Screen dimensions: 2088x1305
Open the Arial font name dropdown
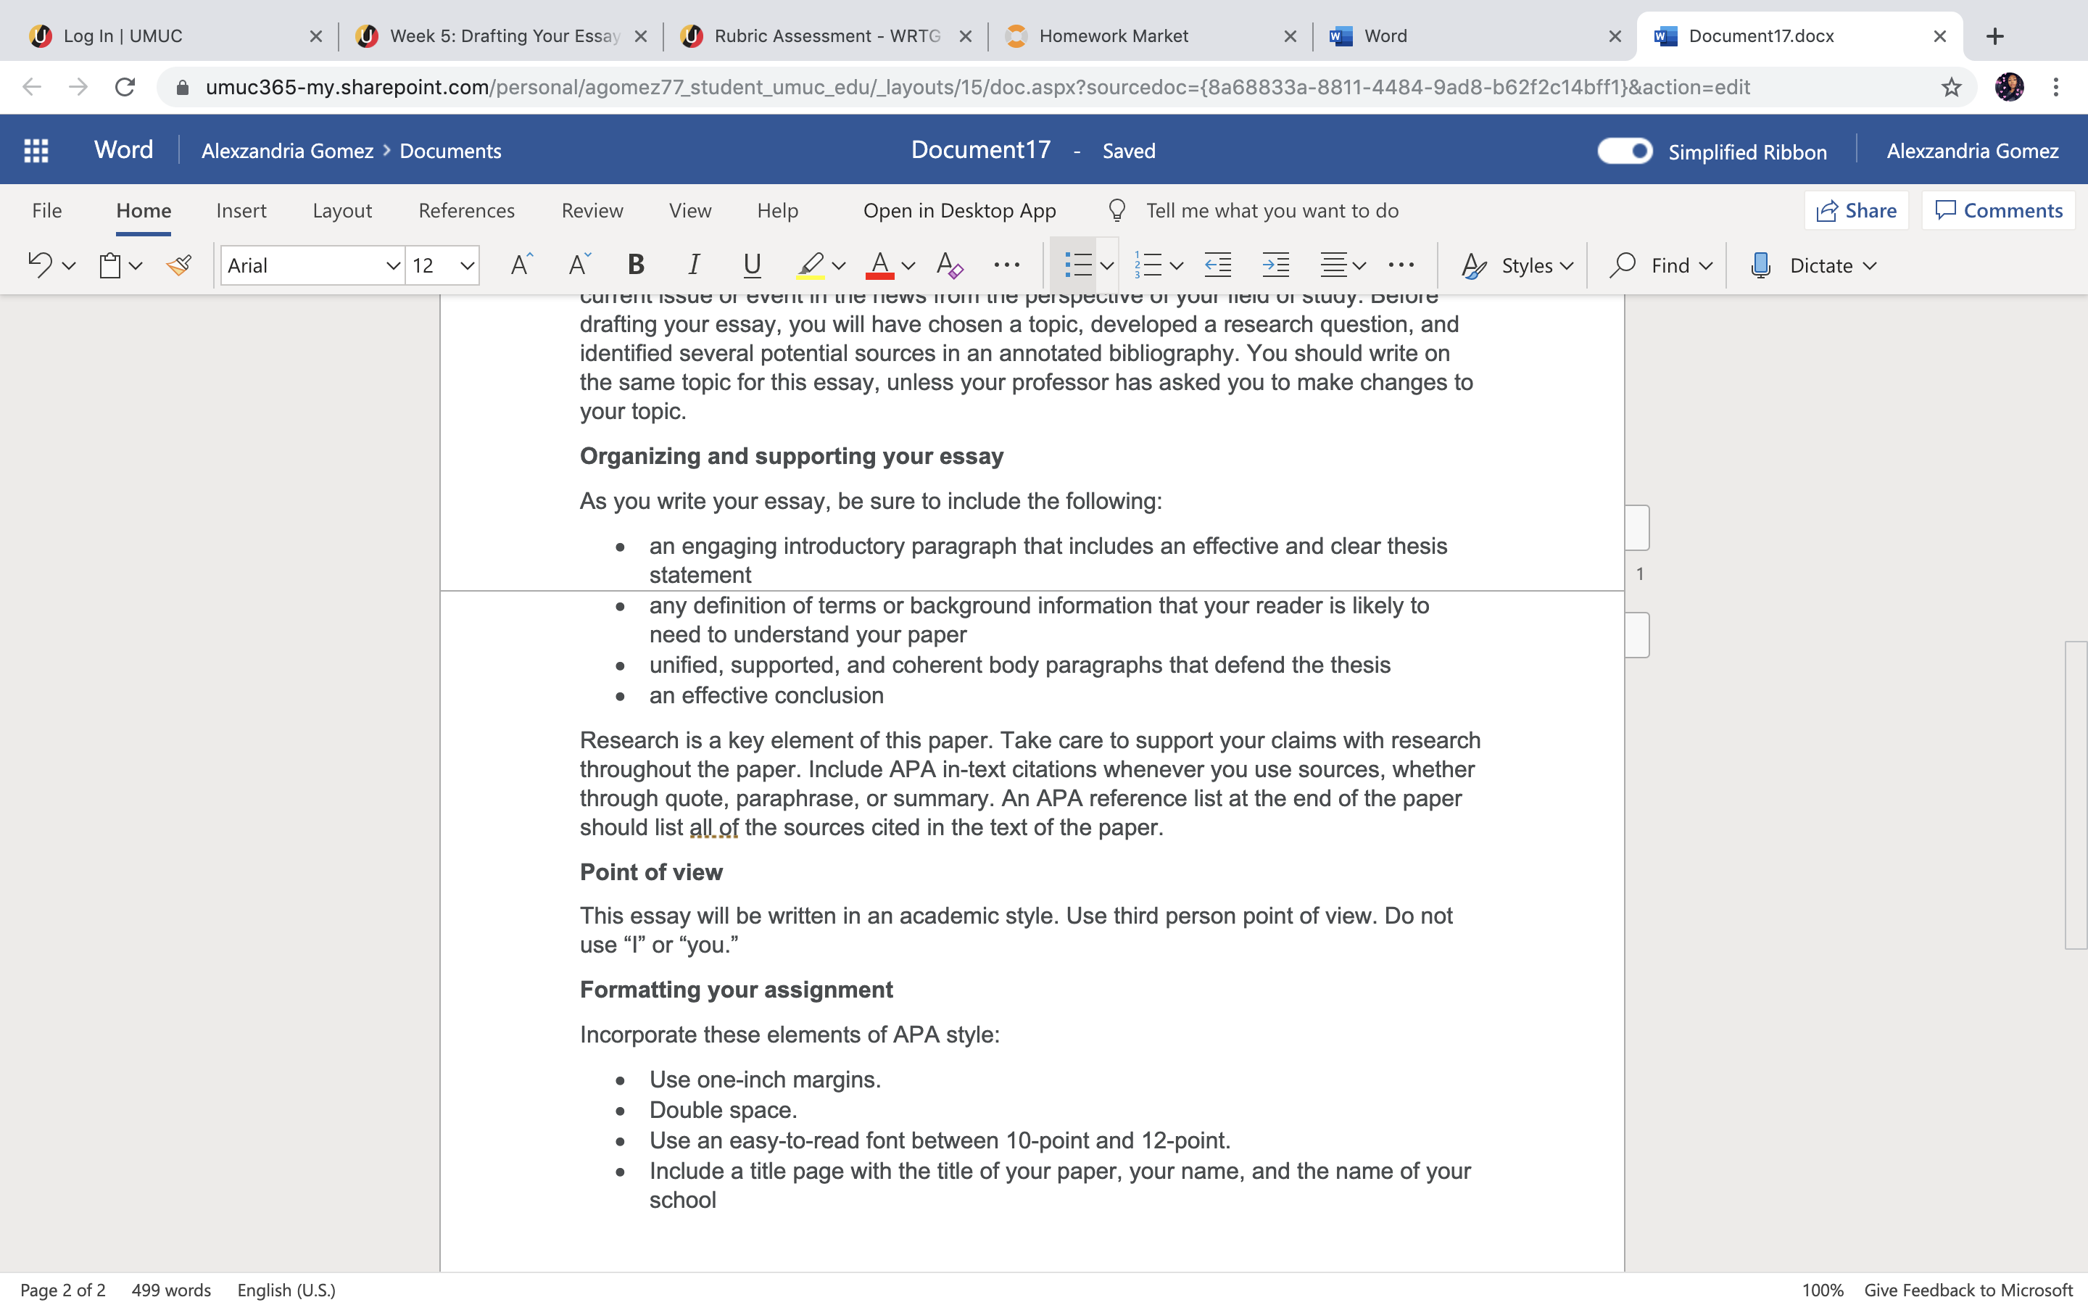tap(312, 265)
